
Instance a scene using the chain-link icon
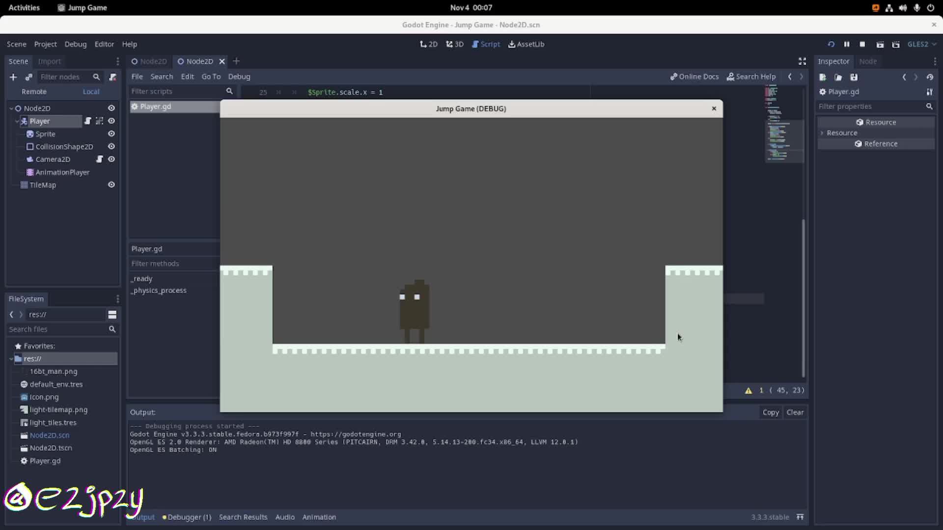click(29, 77)
